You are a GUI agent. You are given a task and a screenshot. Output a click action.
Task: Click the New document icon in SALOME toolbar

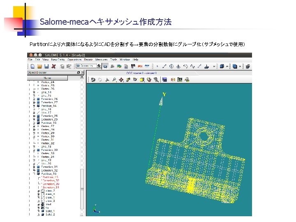point(32,66)
